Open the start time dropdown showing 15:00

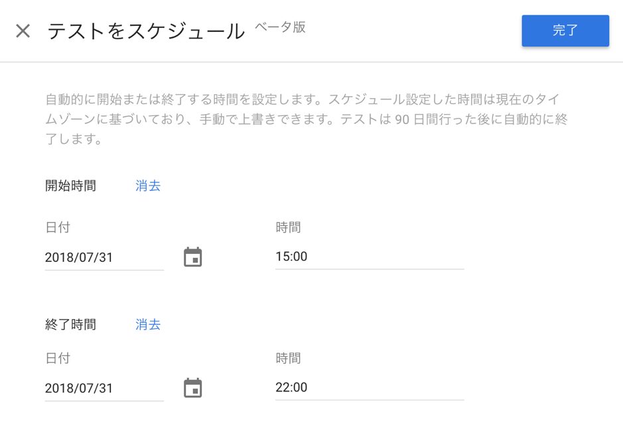click(369, 257)
